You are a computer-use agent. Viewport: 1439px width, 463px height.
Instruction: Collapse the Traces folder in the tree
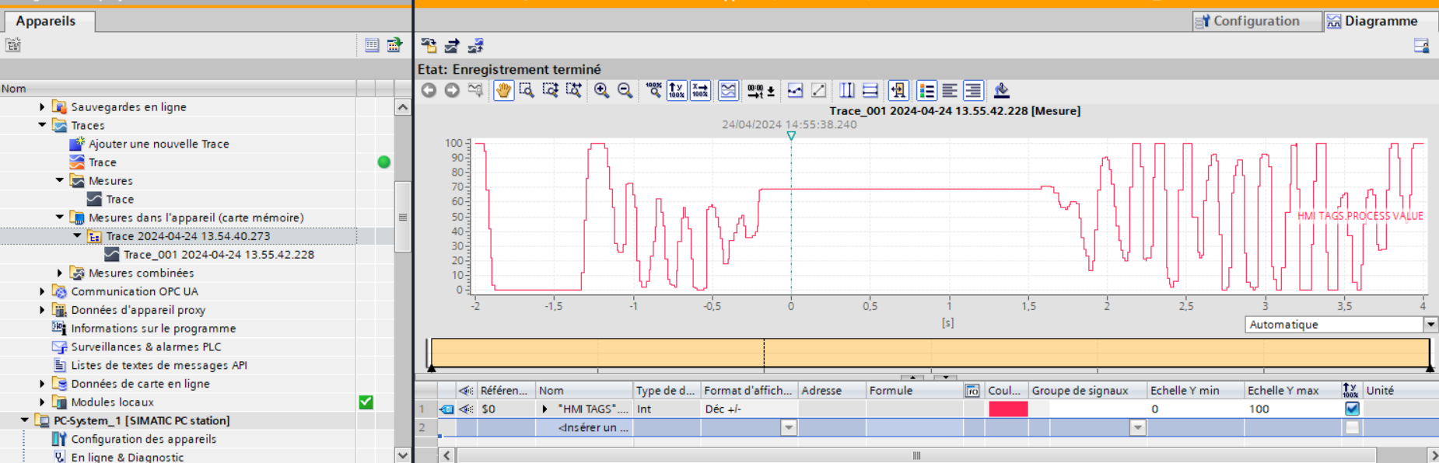(x=43, y=125)
